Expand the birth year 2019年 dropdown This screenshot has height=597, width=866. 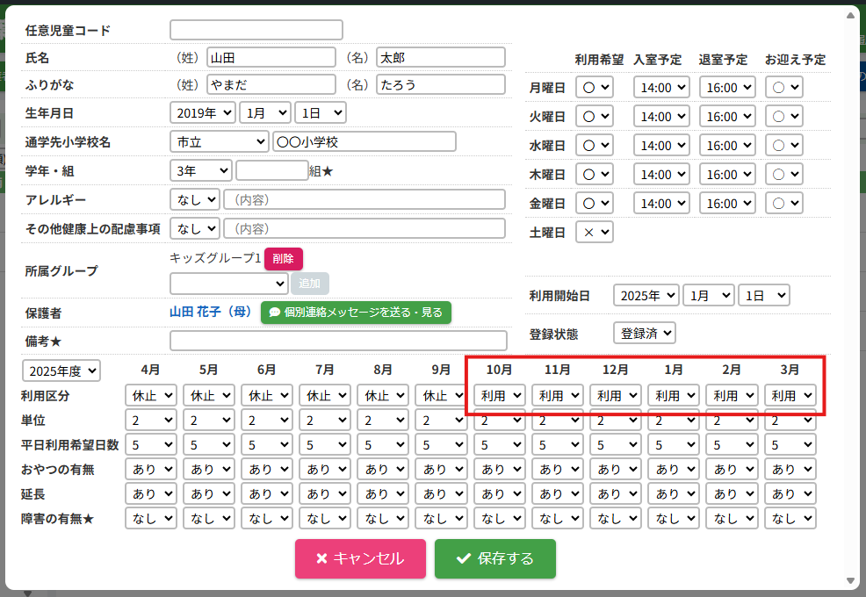(x=202, y=112)
